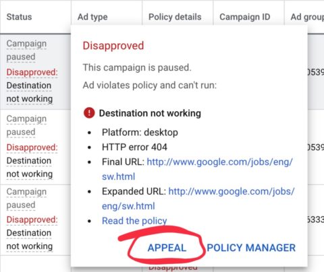Click second row's Destination not working text

(30, 167)
